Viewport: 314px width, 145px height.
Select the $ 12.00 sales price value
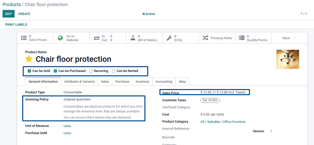(206, 92)
